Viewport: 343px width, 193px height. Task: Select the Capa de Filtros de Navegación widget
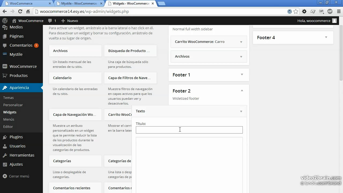point(131,78)
